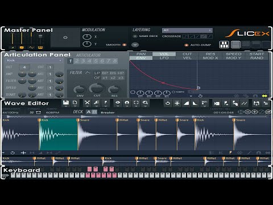The image size is (273, 205).
Task: Toggle the SMOOTH modulation switch
Action: [x=125, y=45]
